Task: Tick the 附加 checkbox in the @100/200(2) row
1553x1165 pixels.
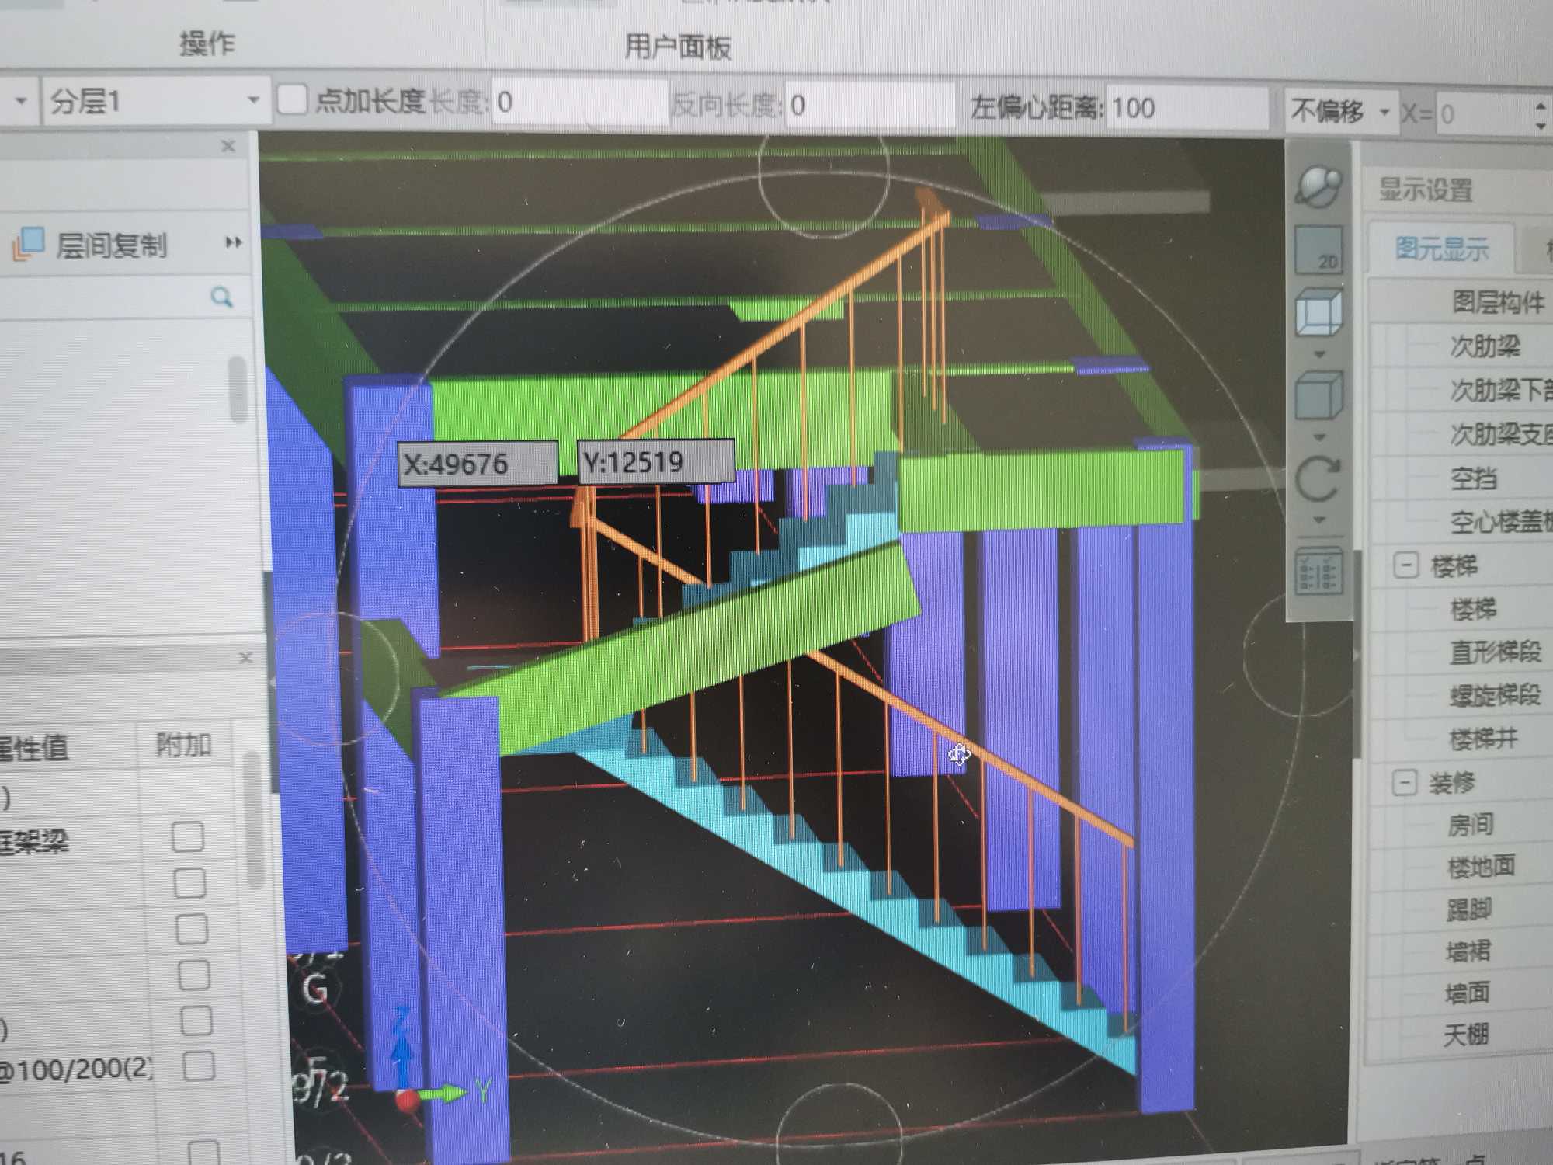Action: coord(199,1066)
